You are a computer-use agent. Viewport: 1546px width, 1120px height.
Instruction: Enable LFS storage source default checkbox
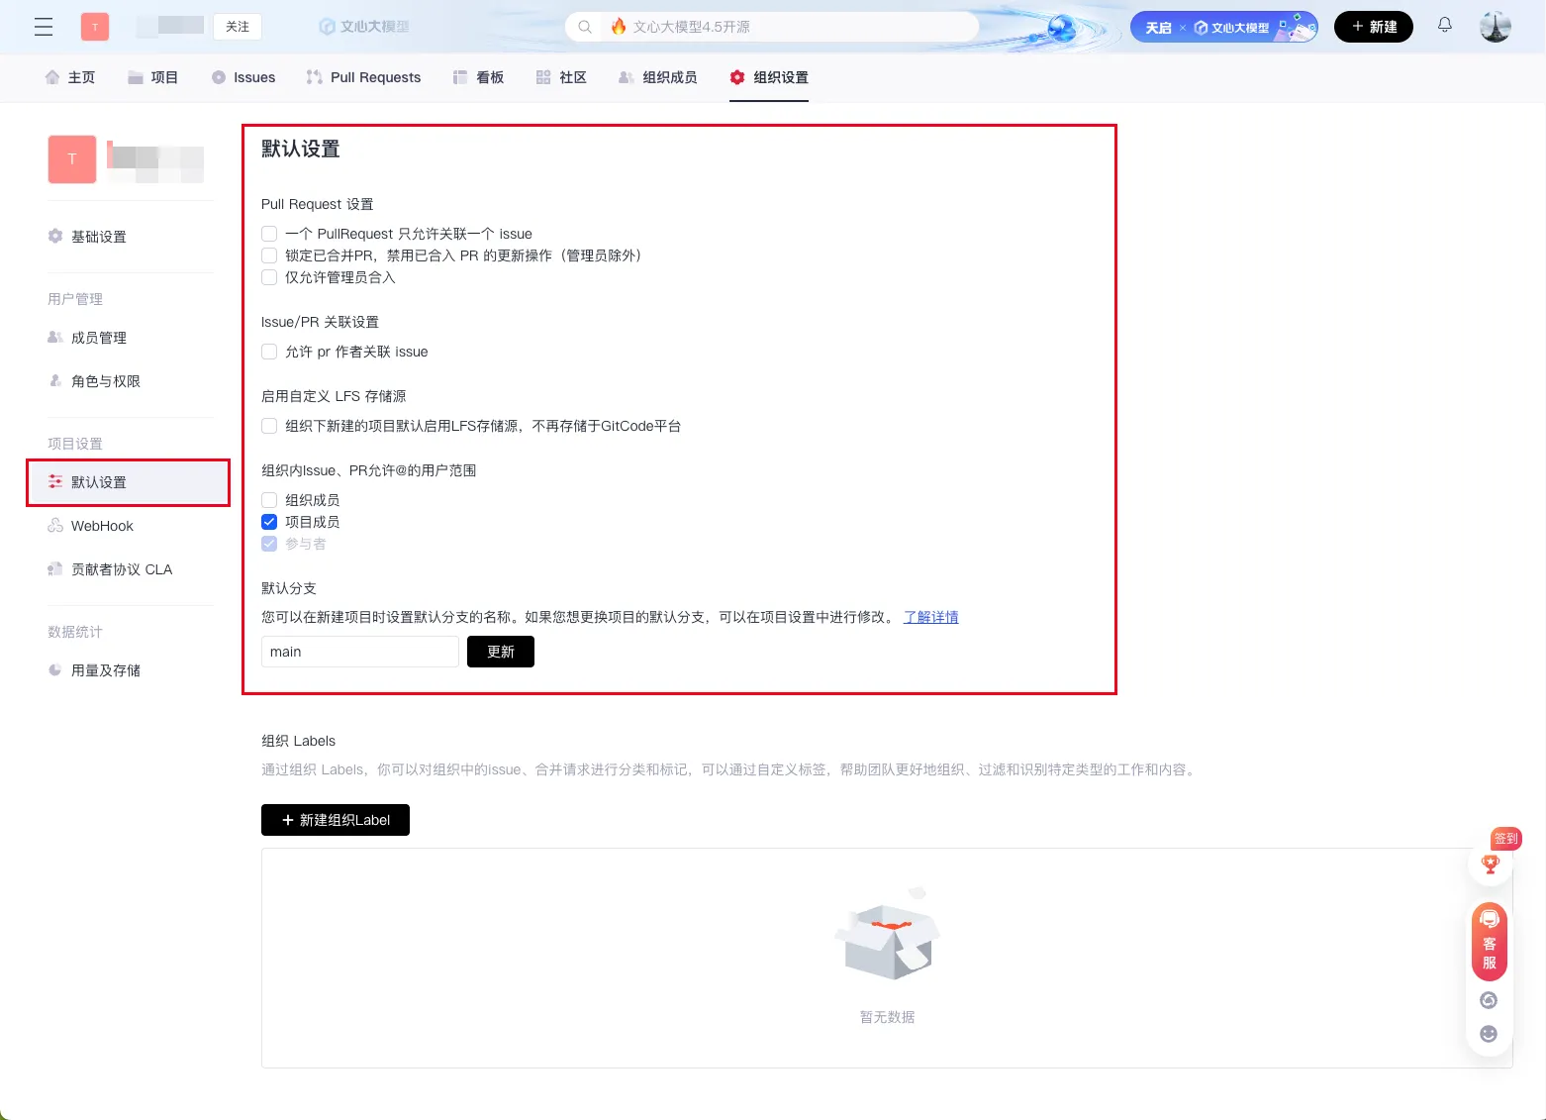coord(269,426)
